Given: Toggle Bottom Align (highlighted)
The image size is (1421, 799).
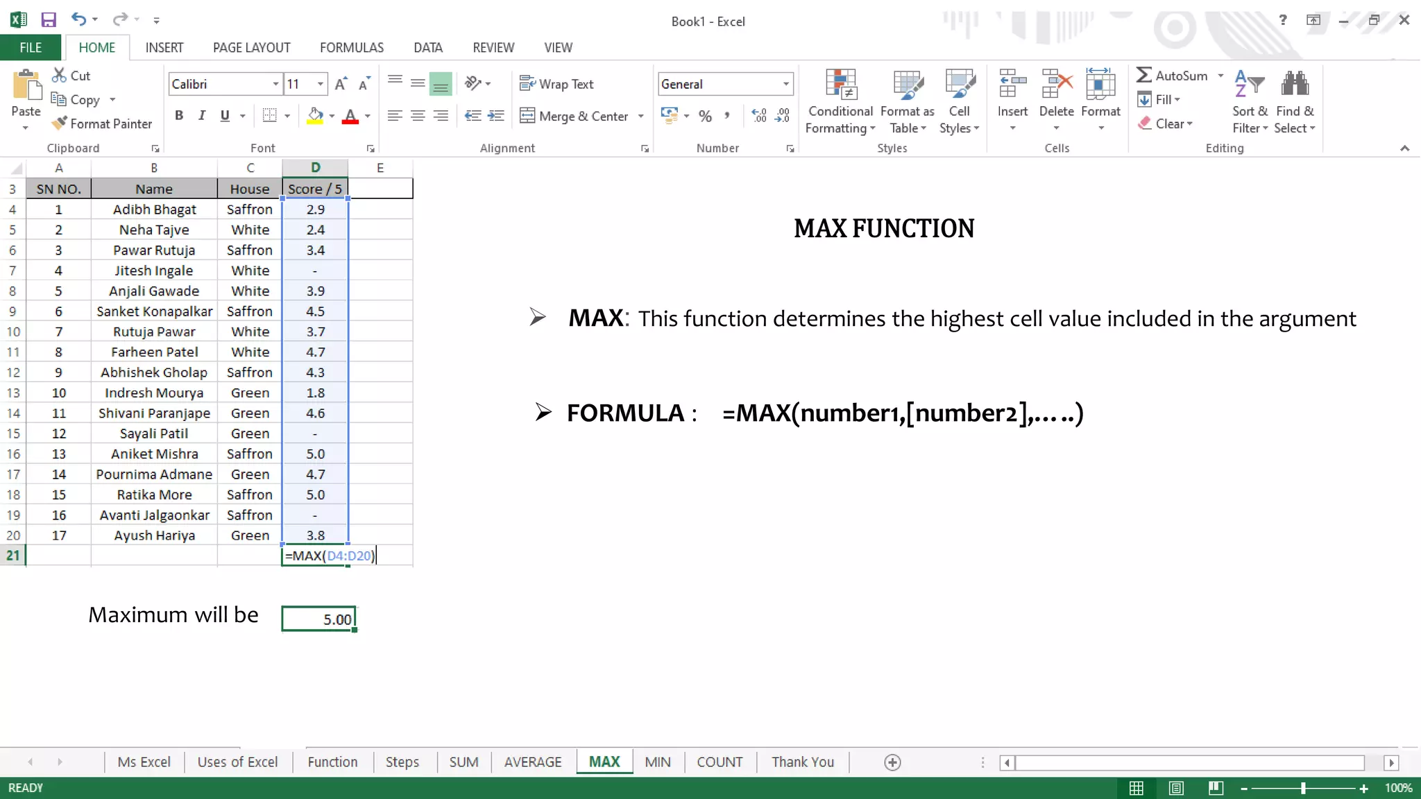Looking at the screenshot, I should click(x=441, y=84).
